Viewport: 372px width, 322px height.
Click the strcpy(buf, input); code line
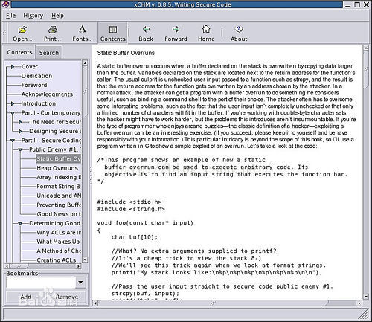point(145,294)
